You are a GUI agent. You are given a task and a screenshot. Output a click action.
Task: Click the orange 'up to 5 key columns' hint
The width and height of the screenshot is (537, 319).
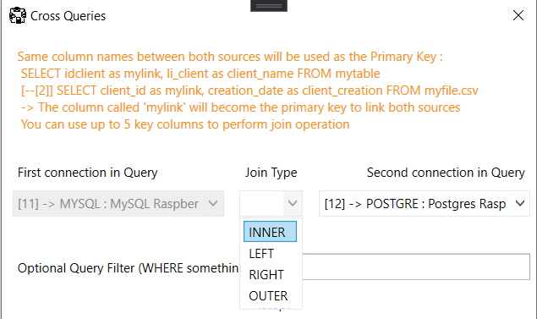(185, 124)
